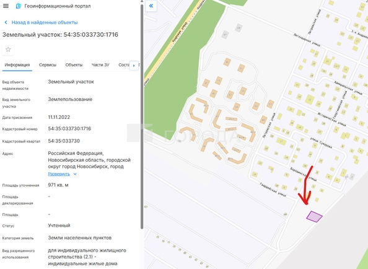Select the highlighted purple land parcel

tap(314, 216)
